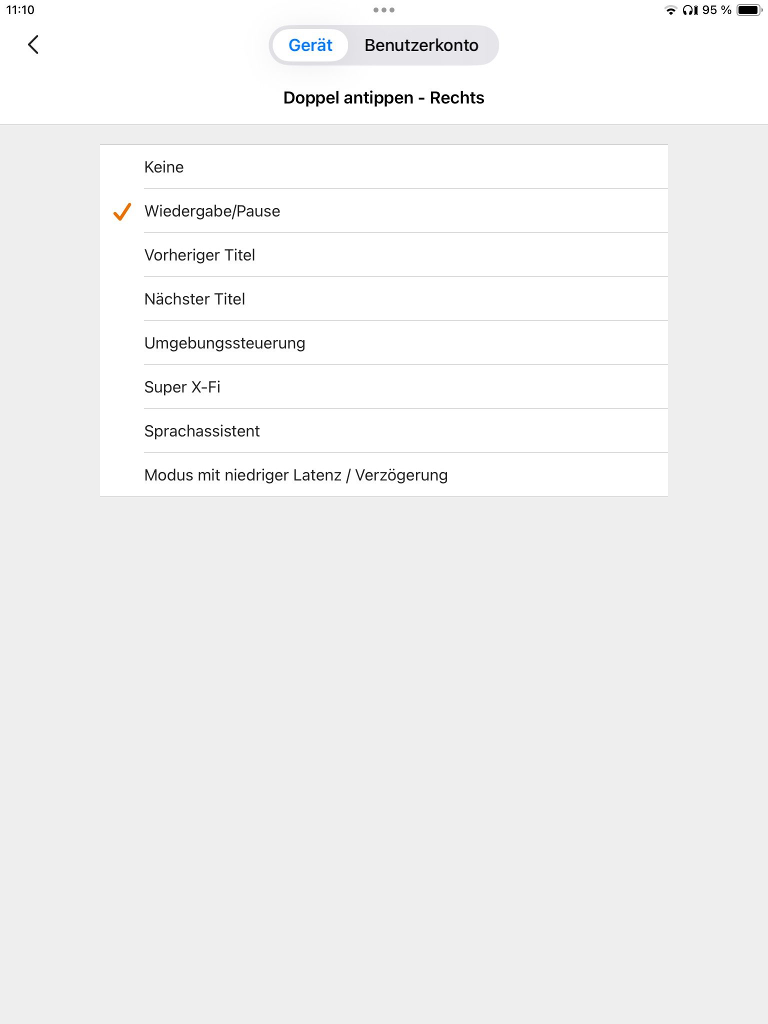Select Super X-Fi option
The image size is (768, 1024).
182,387
